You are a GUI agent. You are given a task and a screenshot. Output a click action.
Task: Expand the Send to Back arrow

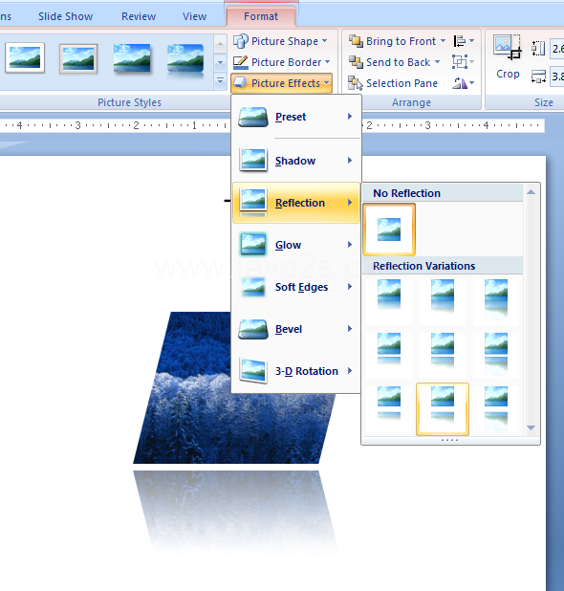pyautogui.click(x=438, y=62)
